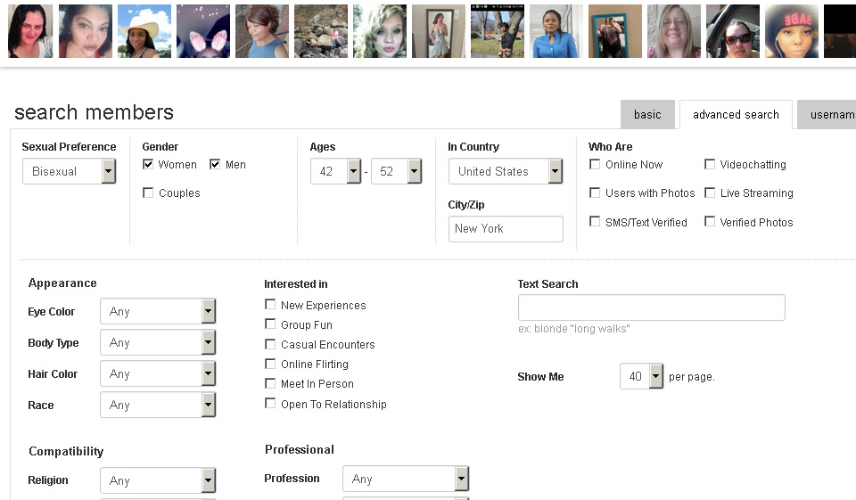856x500 pixels.
Task: Enable the Online Now filter
Action: [x=595, y=164]
